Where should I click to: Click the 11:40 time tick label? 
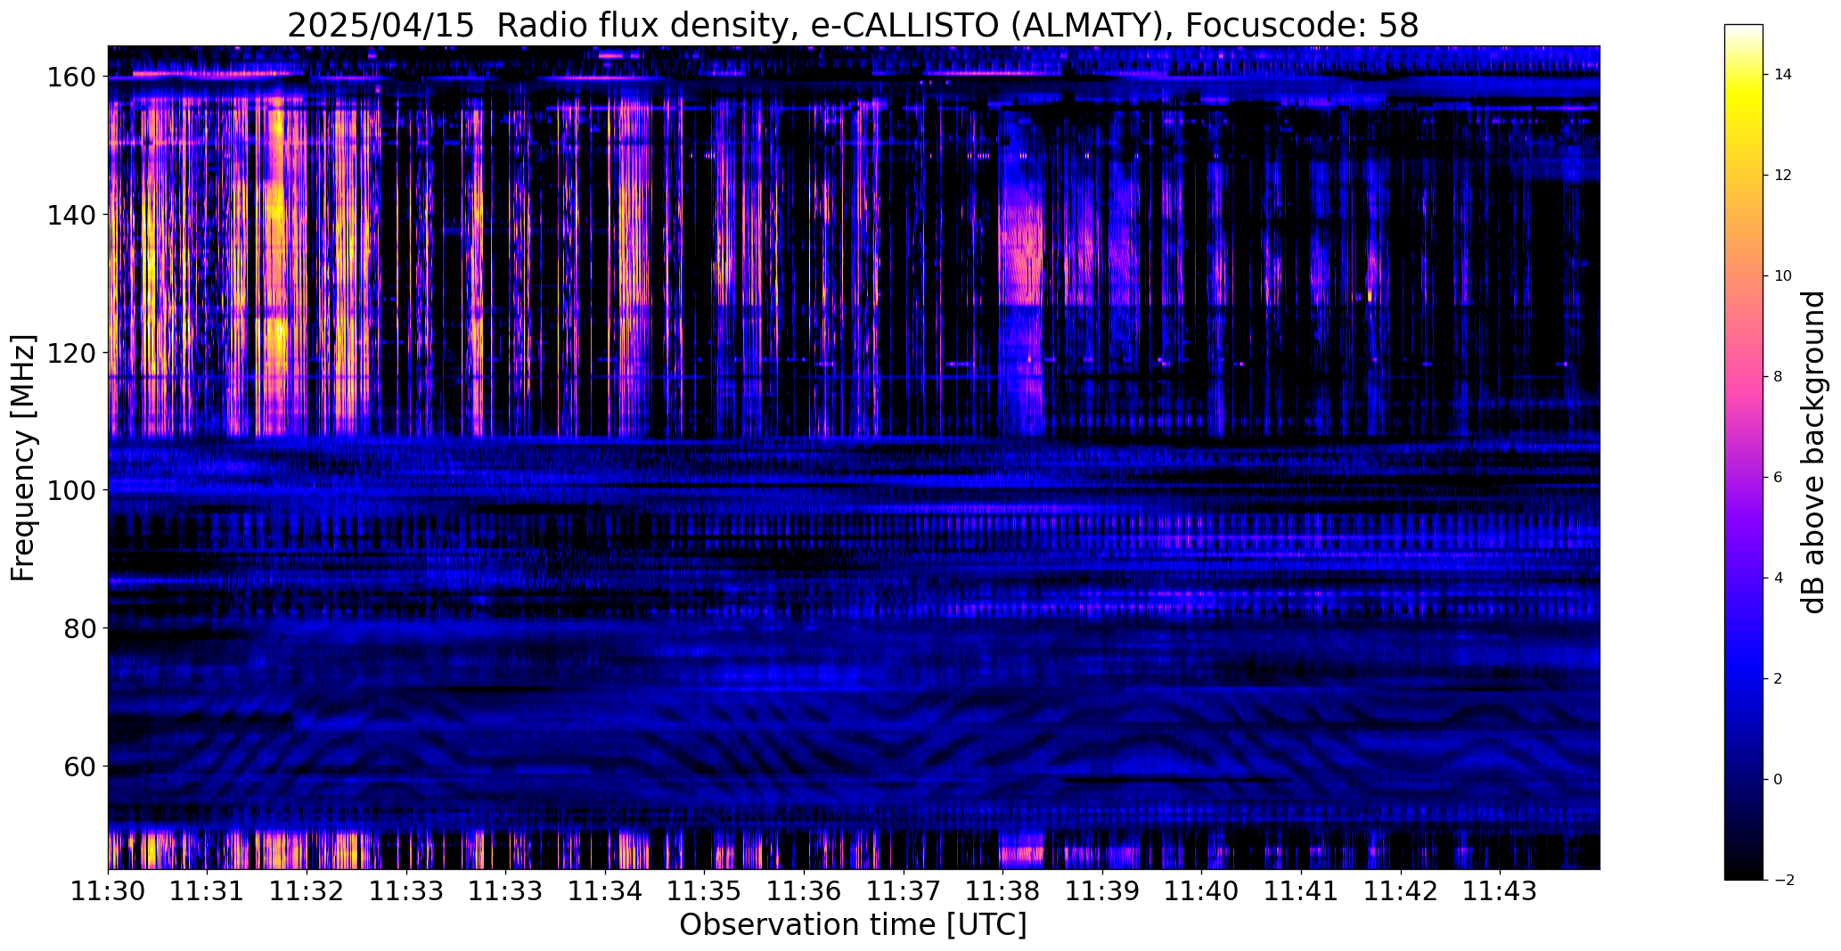1202,891
